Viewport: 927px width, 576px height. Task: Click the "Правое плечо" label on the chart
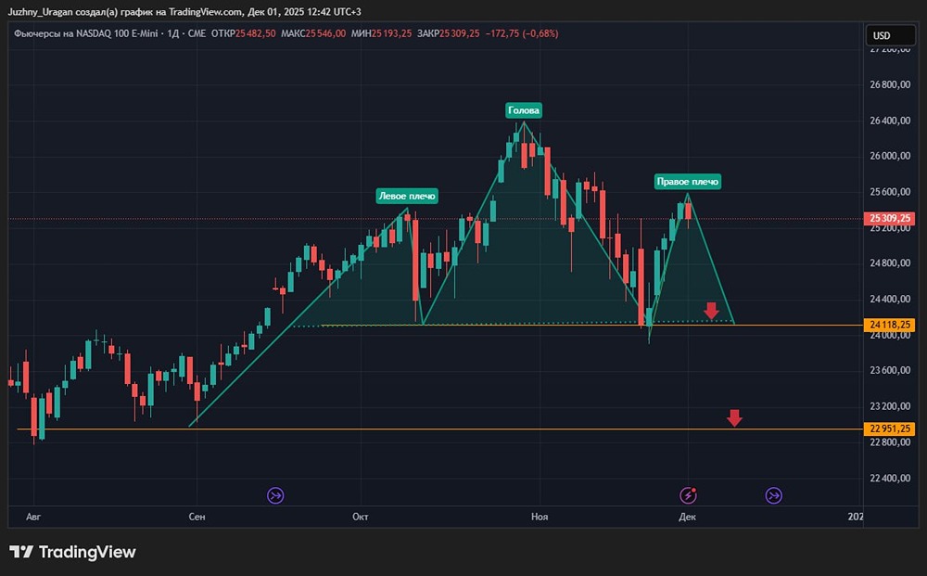click(x=690, y=182)
